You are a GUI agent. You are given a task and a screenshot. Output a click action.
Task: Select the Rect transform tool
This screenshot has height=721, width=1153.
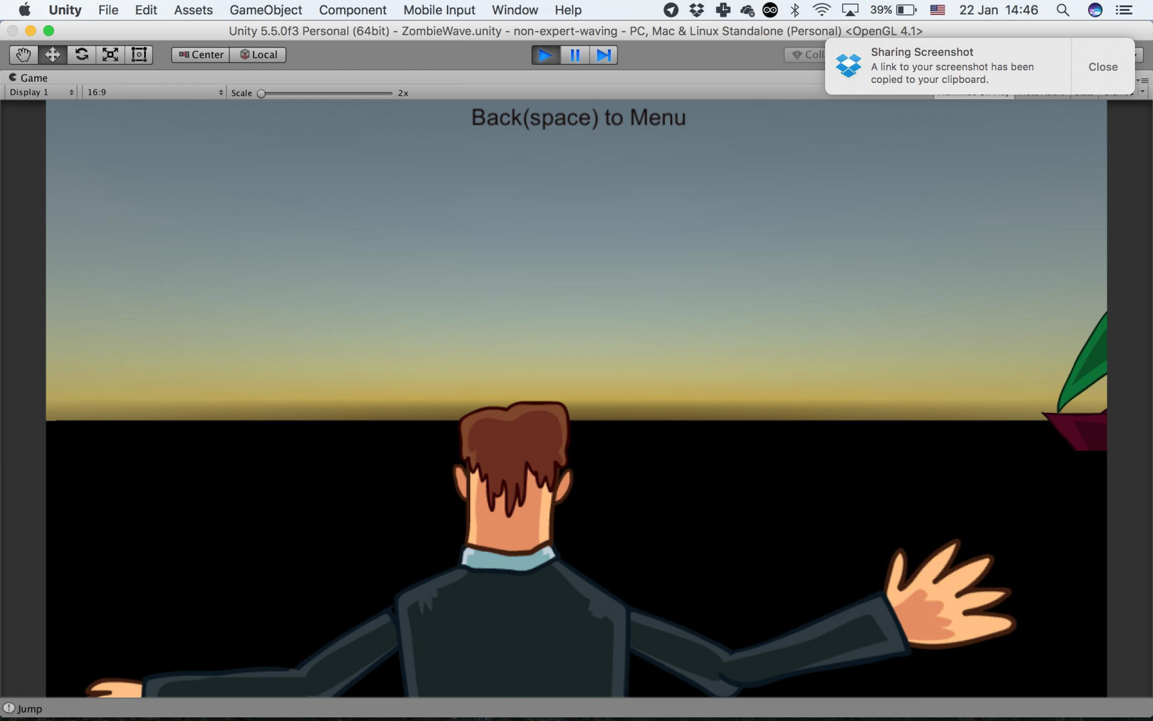[139, 55]
